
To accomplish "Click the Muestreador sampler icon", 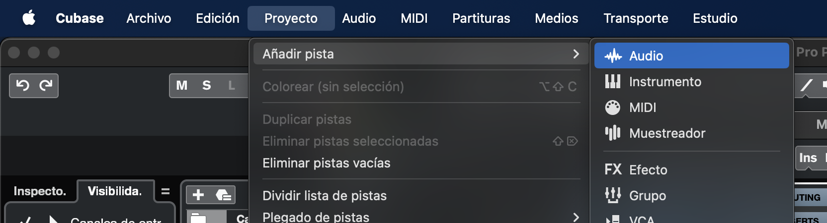I will pyautogui.click(x=613, y=133).
